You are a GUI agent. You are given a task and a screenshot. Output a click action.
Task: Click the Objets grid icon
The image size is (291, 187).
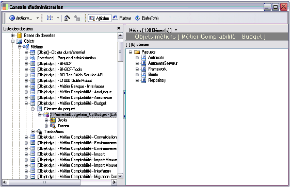[19, 41]
